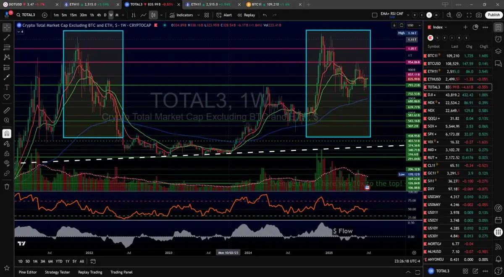
Task: Select line chart style icon
Action: click(x=144, y=15)
